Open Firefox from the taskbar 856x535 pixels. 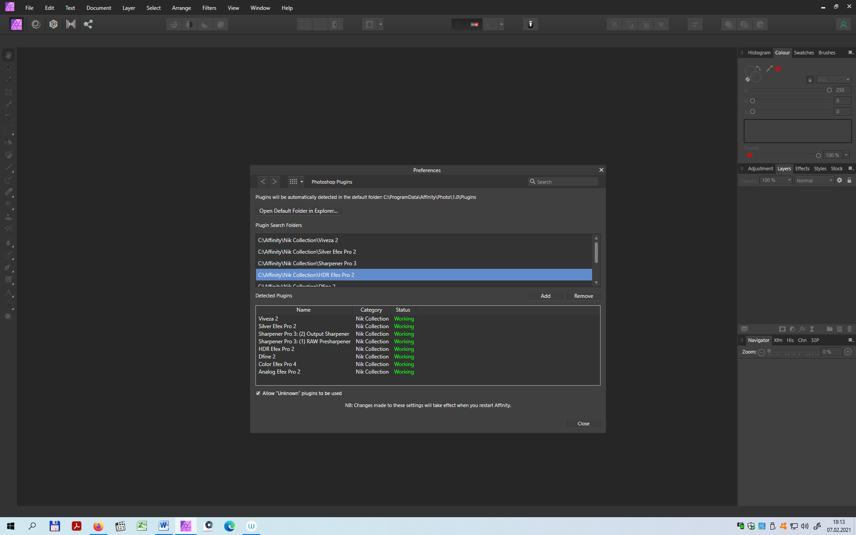98,526
